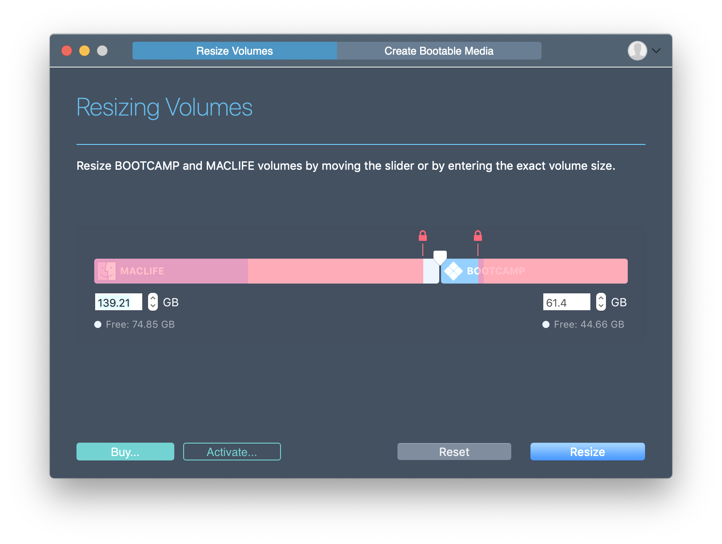
Task: Increase BOOTCAMP size with stepper up arrow
Action: point(601,298)
